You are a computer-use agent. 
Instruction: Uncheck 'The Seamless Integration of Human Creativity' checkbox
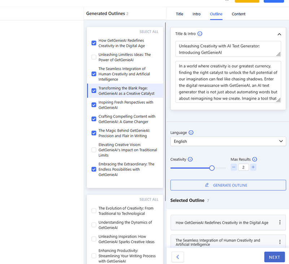(x=94, y=74)
